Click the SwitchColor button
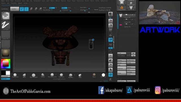 6,76
